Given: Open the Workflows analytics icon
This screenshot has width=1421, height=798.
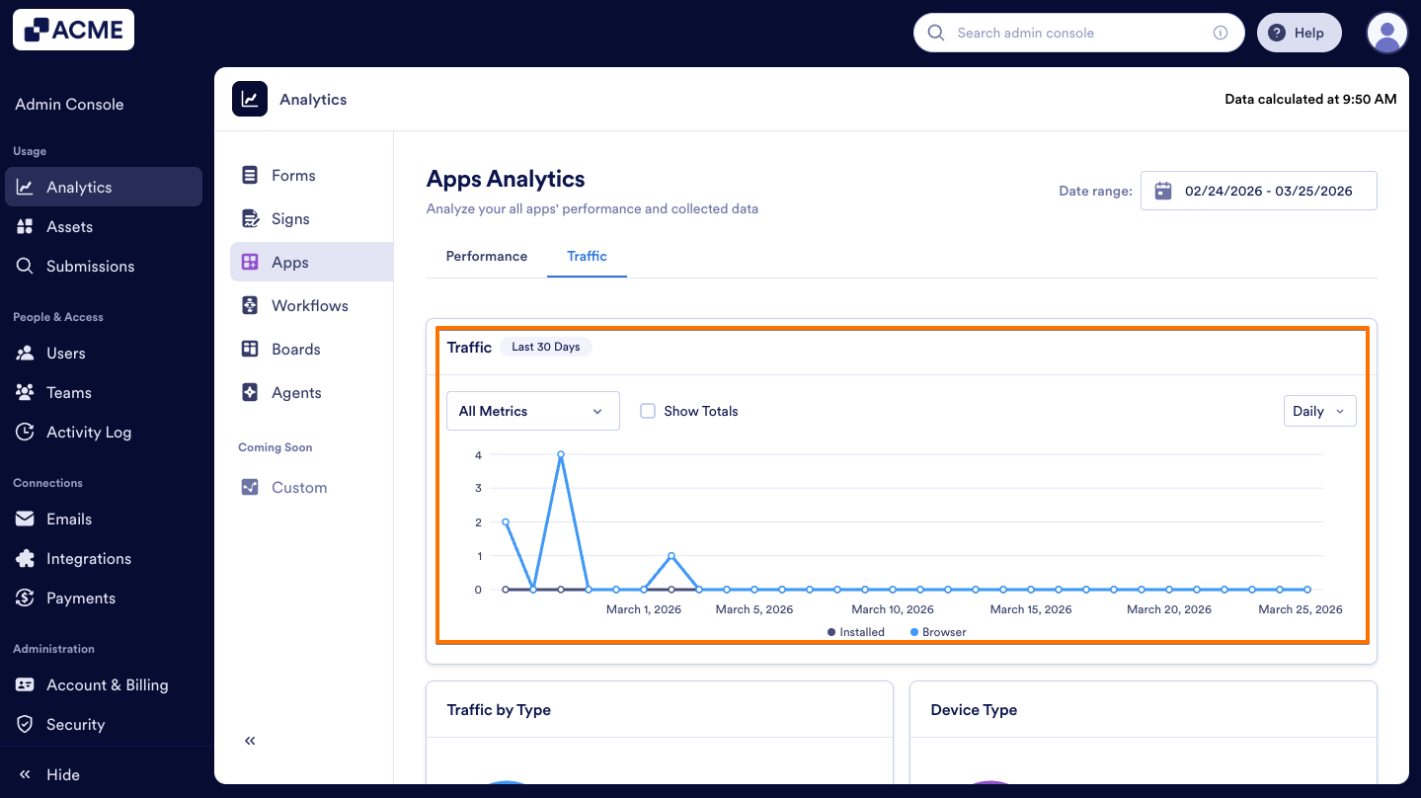Looking at the screenshot, I should point(250,305).
